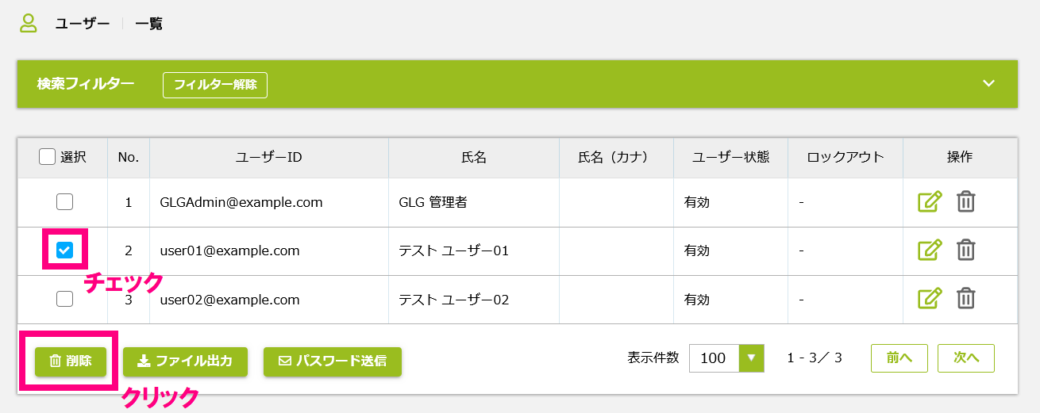Tick the checkbox for GLGAdmin row

click(65, 202)
